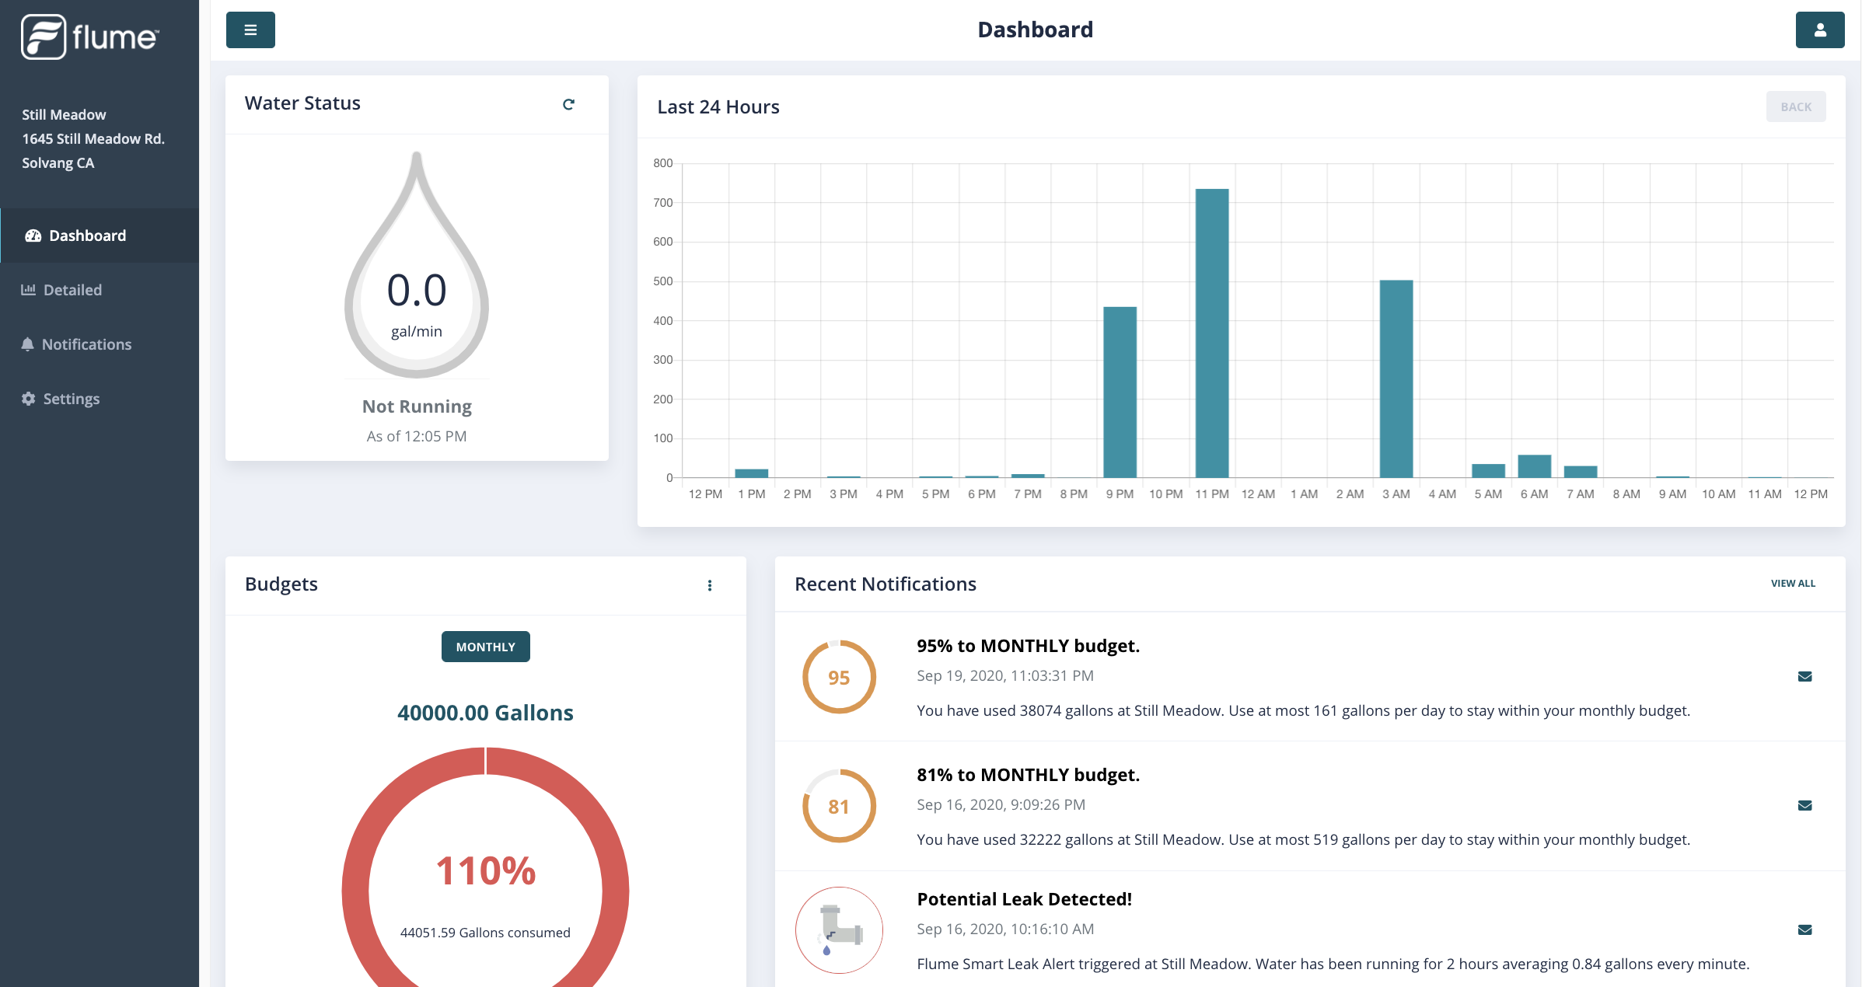Click 'Last 24 Hours' chart title

click(718, 107)
